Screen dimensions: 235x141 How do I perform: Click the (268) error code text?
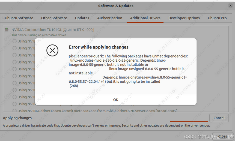pos(74,86)
